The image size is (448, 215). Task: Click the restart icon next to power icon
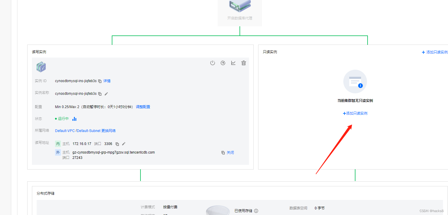[x=223, y=63]
